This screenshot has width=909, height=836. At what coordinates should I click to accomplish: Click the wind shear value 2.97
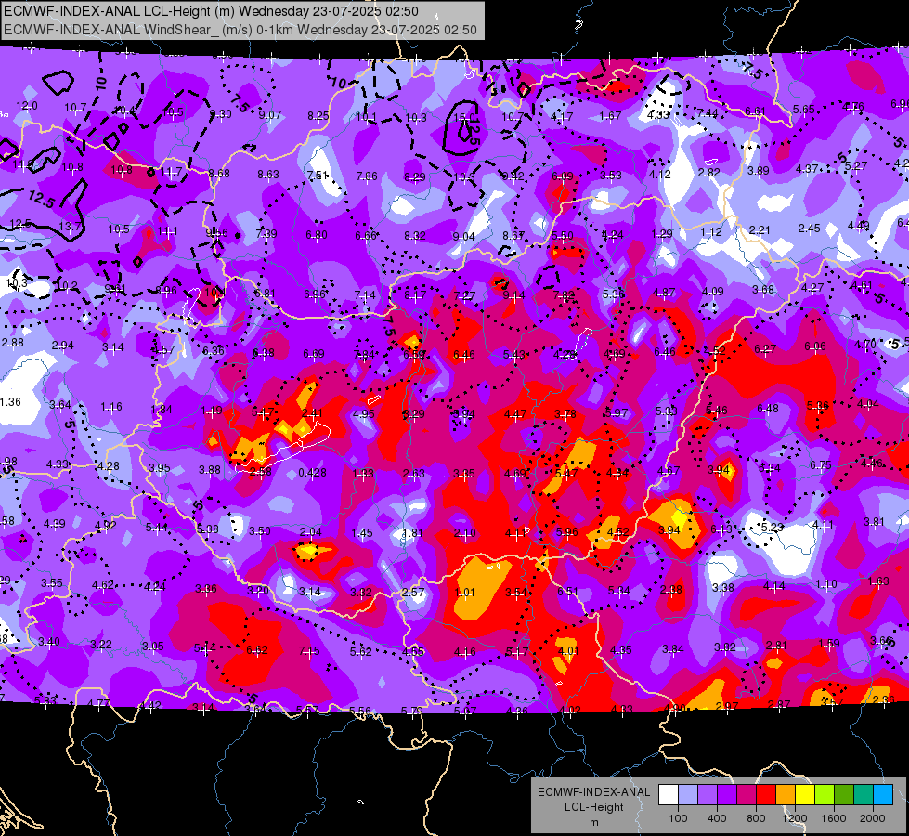(727, 705)
